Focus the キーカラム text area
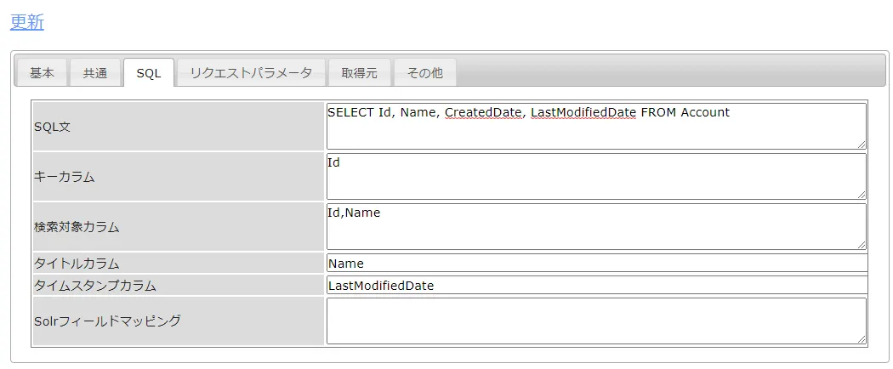This screenshot has width=893, height=369. (595, 177)
